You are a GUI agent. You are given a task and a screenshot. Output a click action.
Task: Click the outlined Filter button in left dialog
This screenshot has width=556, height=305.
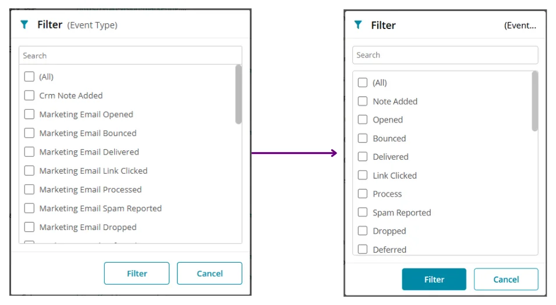[x=137, y=274]
